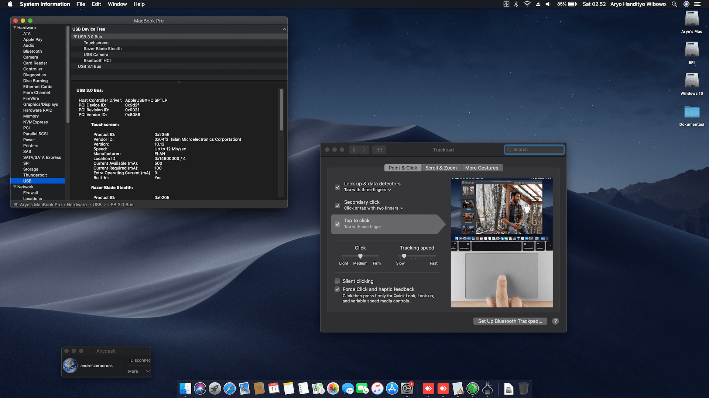Image resolution: width=709 pixels, height=398 pixels.
Task: Open Safari from the Dock
Action: (230, 388)
